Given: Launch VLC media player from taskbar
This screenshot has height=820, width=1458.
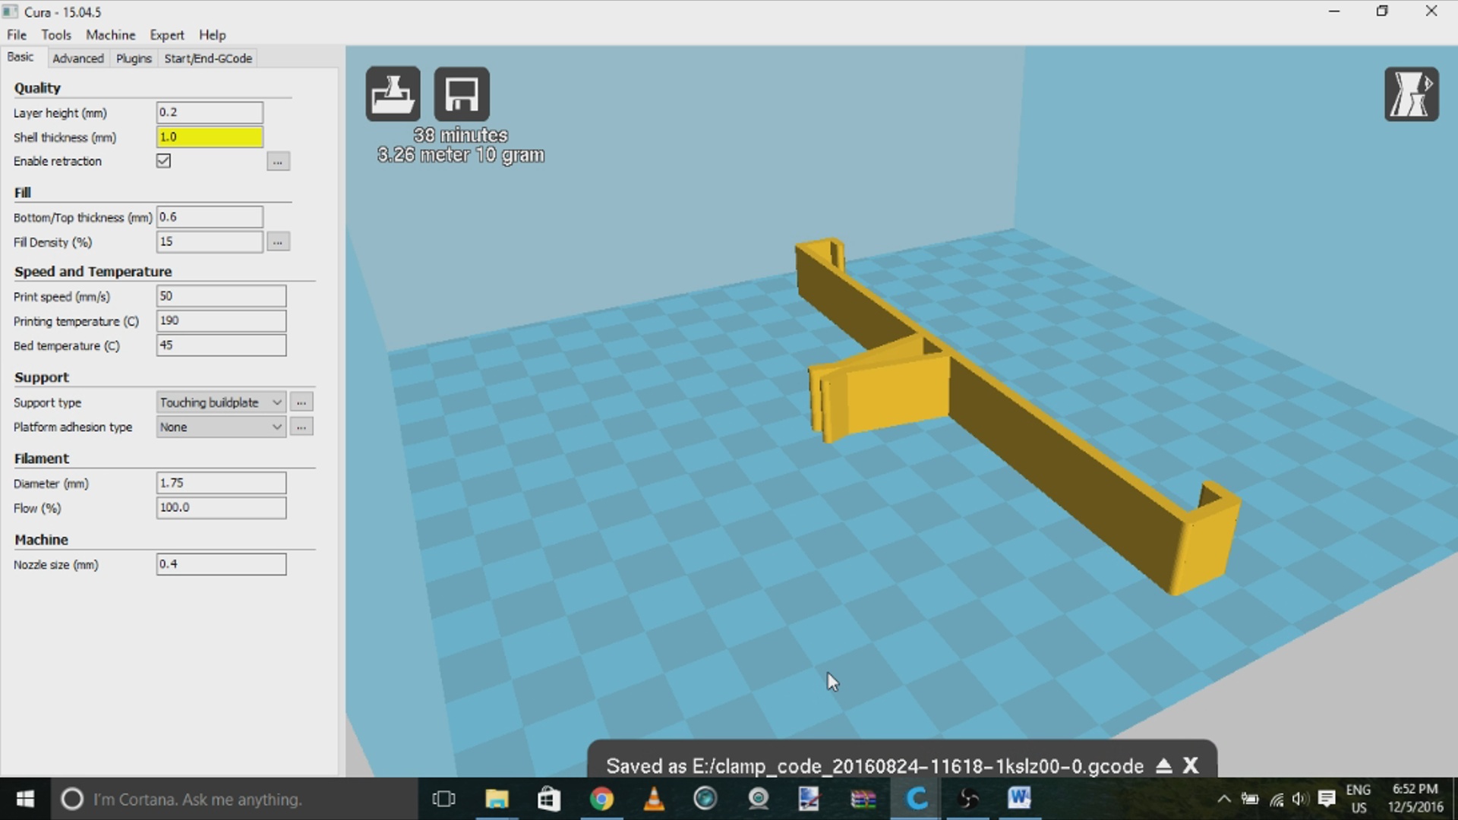Looking at the screenshot, I should pos(654,799).
